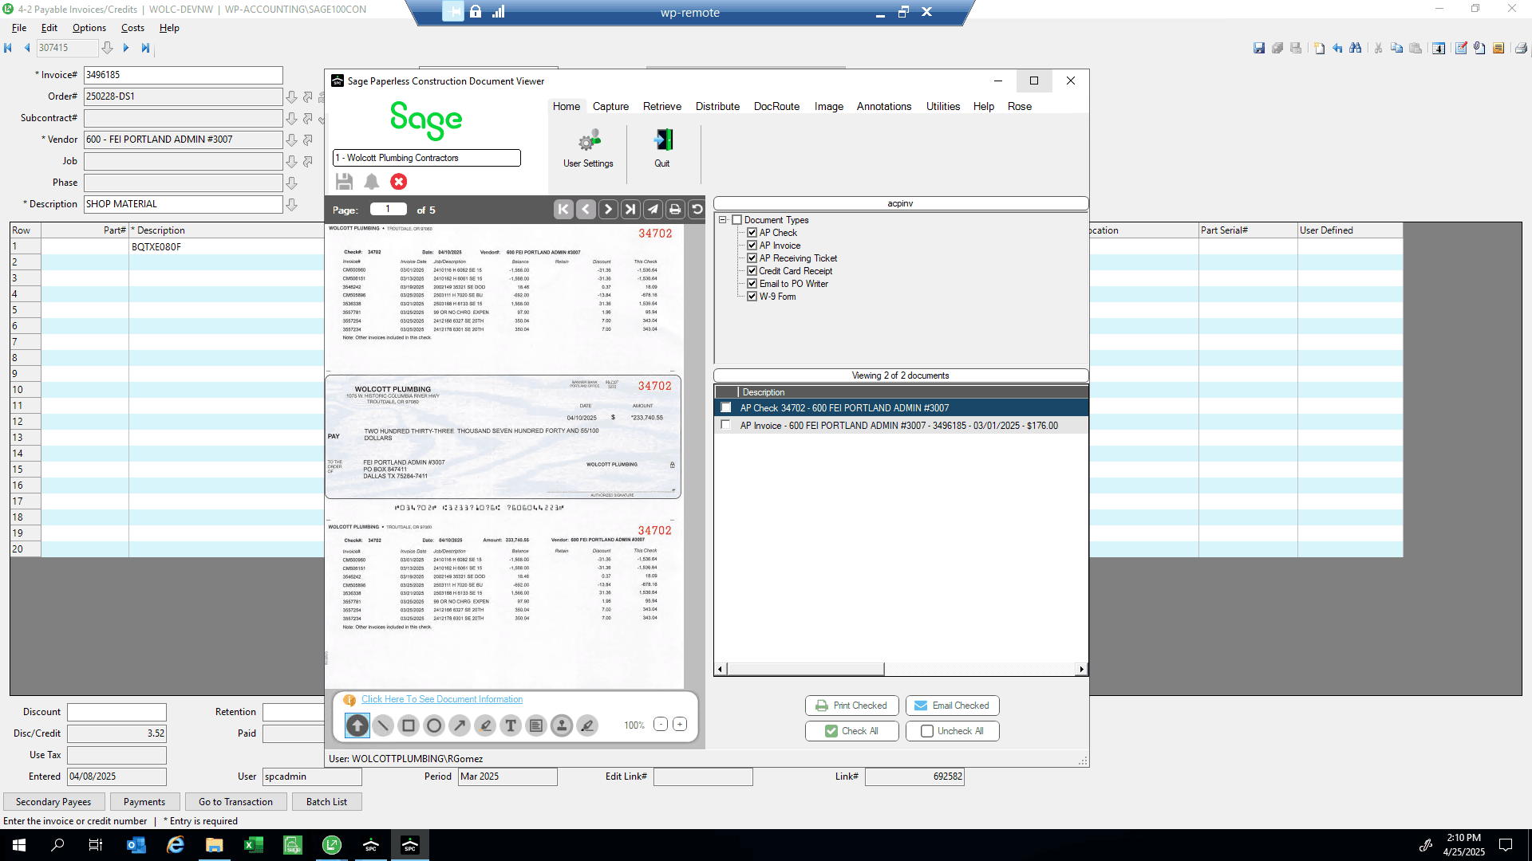Zoom in with the plus button

click(x=680, y=724)
